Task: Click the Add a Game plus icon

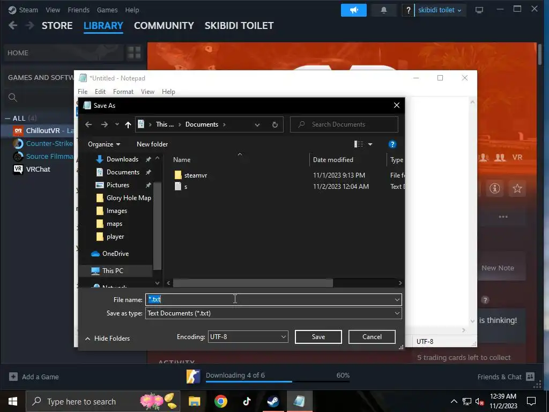Action: 13,377
